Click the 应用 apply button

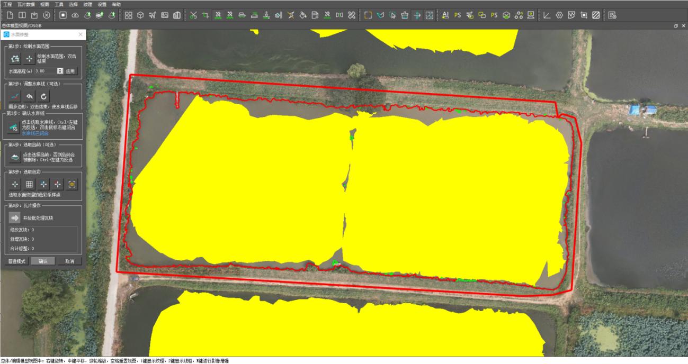click(x=71, y=71)
